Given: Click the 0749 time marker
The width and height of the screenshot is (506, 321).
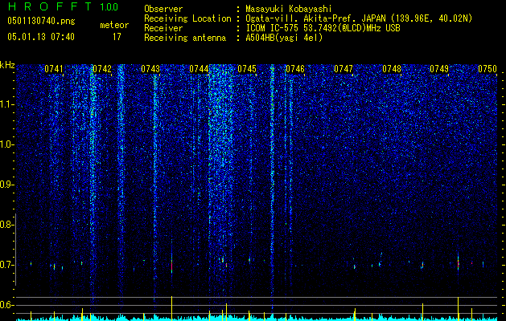Looking at the screenshot, I should pos(439,69).
